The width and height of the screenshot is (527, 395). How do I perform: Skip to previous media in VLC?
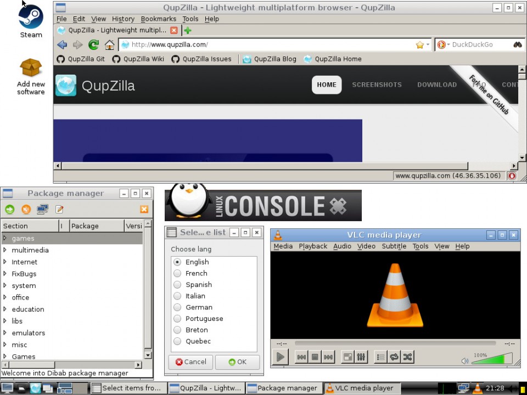(301, 357)
